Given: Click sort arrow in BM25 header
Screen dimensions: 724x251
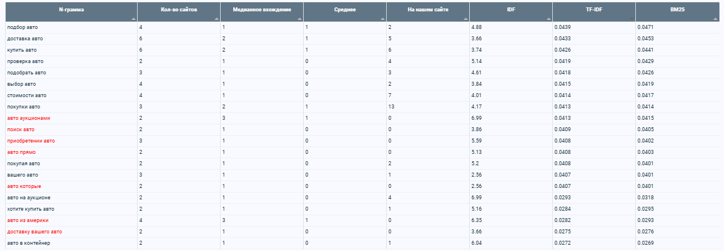Looking at the screenshot, I should coord(715,19).
